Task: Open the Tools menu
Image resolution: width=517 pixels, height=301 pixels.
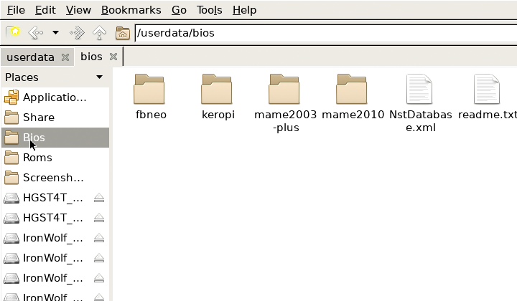Action: coord(210,10)
